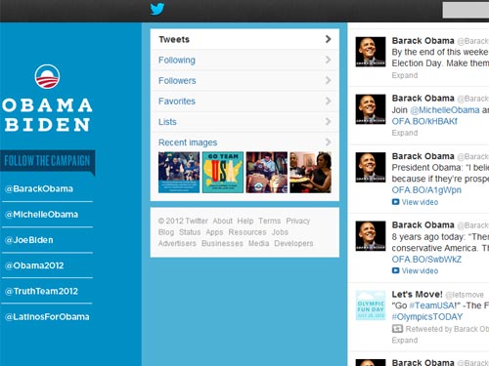Viewport: 489px width, 366px height.
Task: Open @LatinosForObama campaign link
Action: point(47,317)
